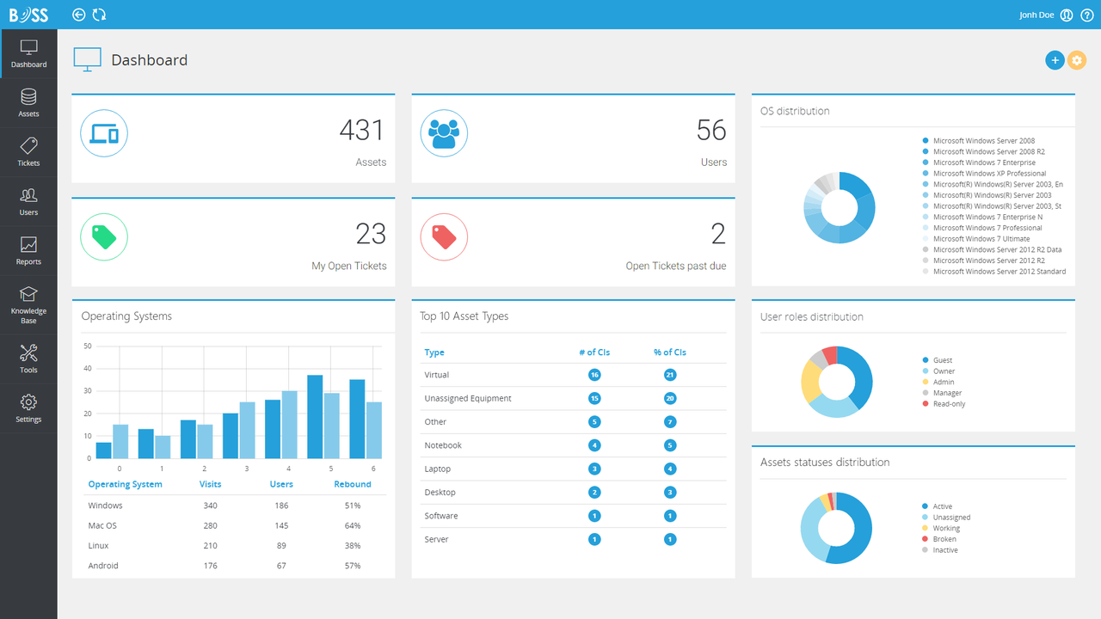The width and height of the screenshot is (1101, 619).
Task: Click the BOSS logo
Action: pyautogui.click(x=28, y=15)
